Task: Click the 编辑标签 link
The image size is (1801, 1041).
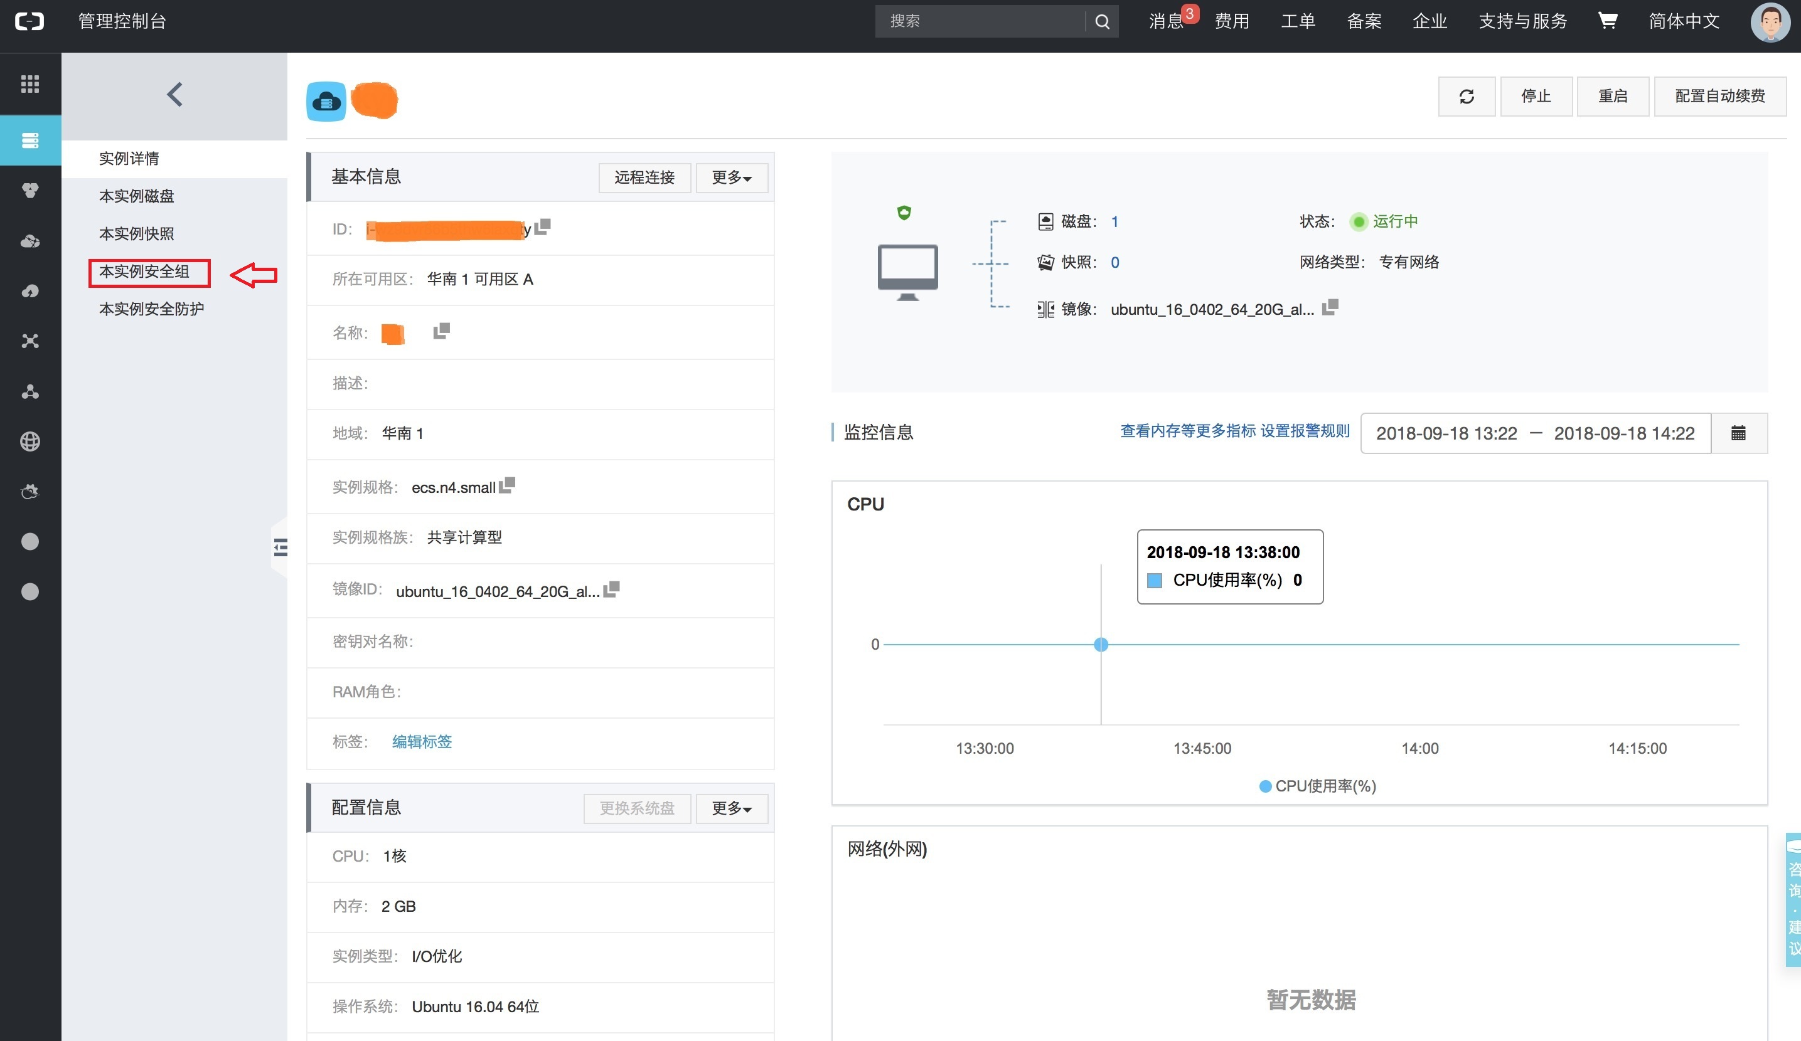Action: (422, 742)
